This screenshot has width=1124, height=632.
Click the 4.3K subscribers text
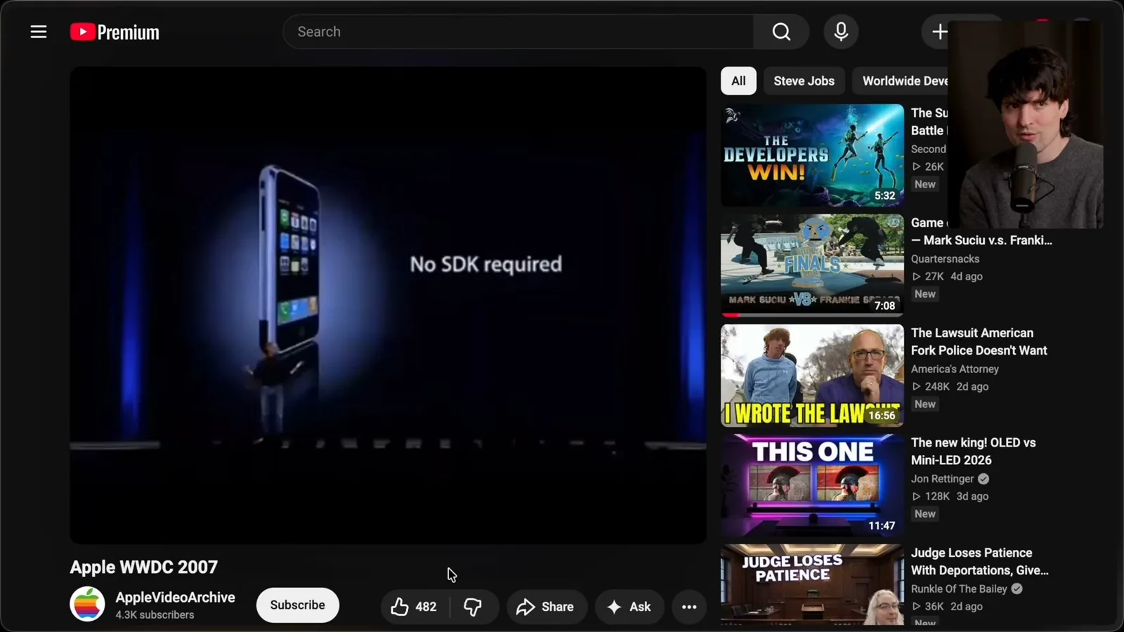pyautogui.click(x=155, y=614)
